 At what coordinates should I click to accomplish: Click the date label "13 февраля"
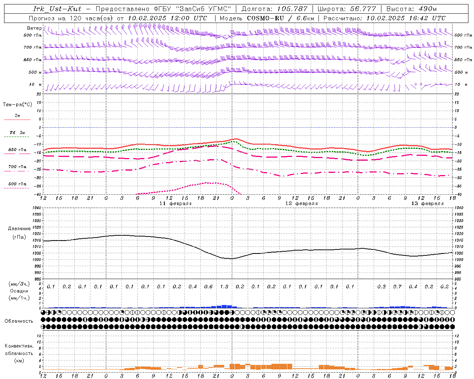[x=427, y=204]
